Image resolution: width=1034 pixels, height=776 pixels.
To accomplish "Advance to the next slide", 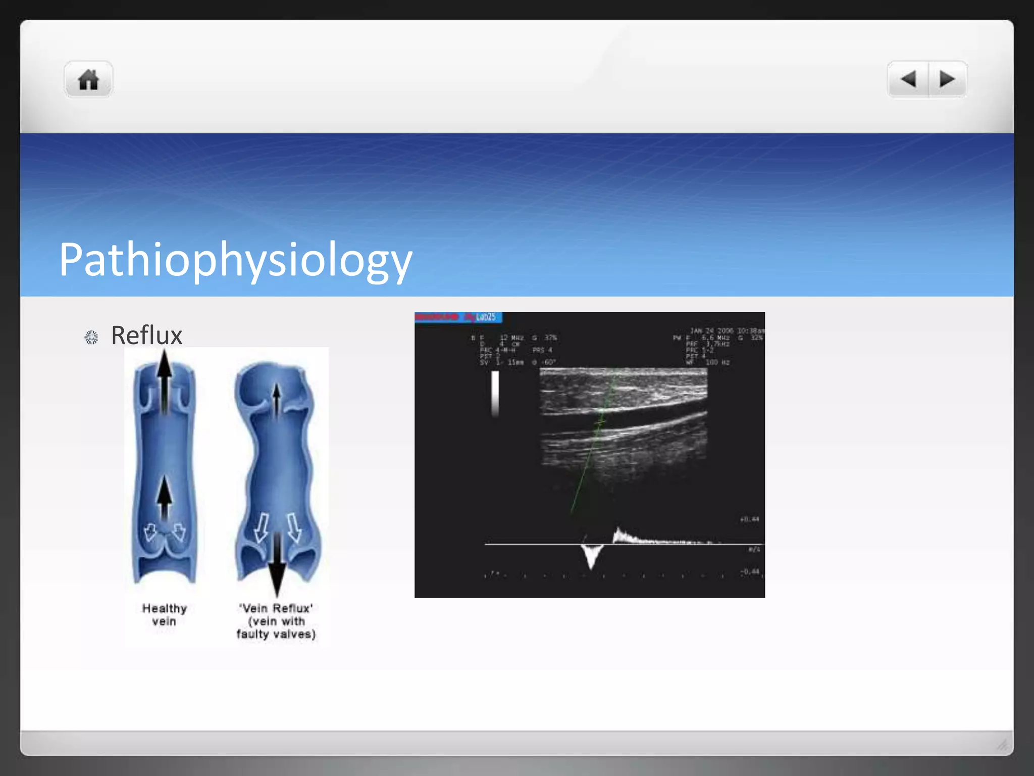I will click(948, 79).
